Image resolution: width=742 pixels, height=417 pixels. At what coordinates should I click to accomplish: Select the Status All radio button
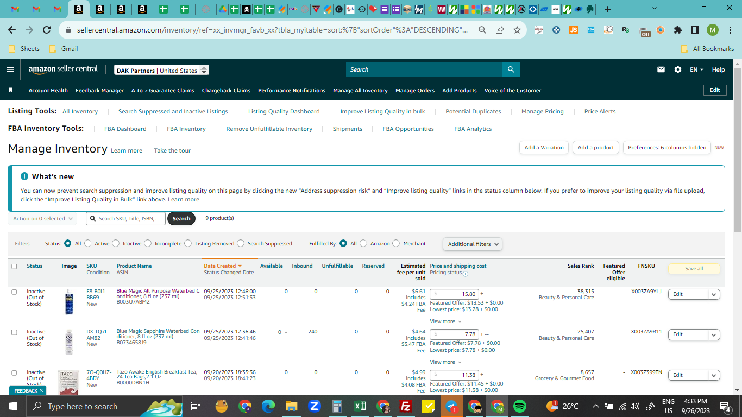tap(68, 244)
